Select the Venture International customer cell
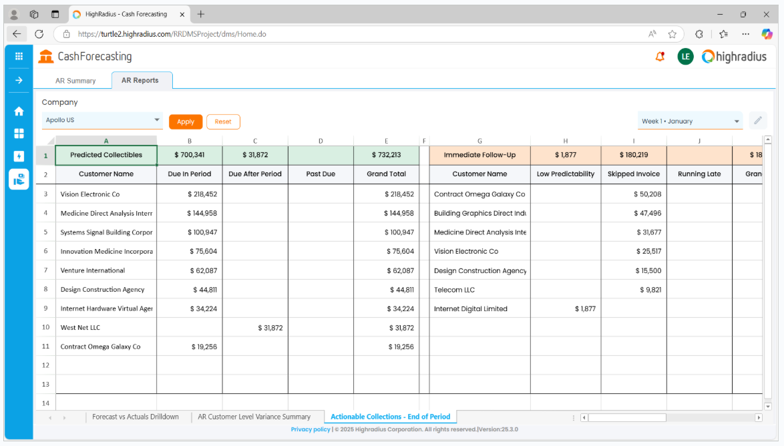The height and width of the screenshot is (446, 784). pyautogui.click(x=106, y=270)
